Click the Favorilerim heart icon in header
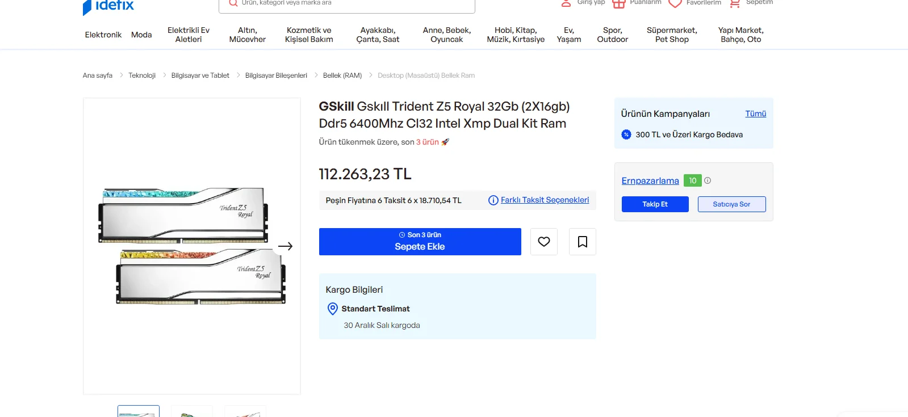The height and width of the screenshot is (417, 908). point(675,3)
